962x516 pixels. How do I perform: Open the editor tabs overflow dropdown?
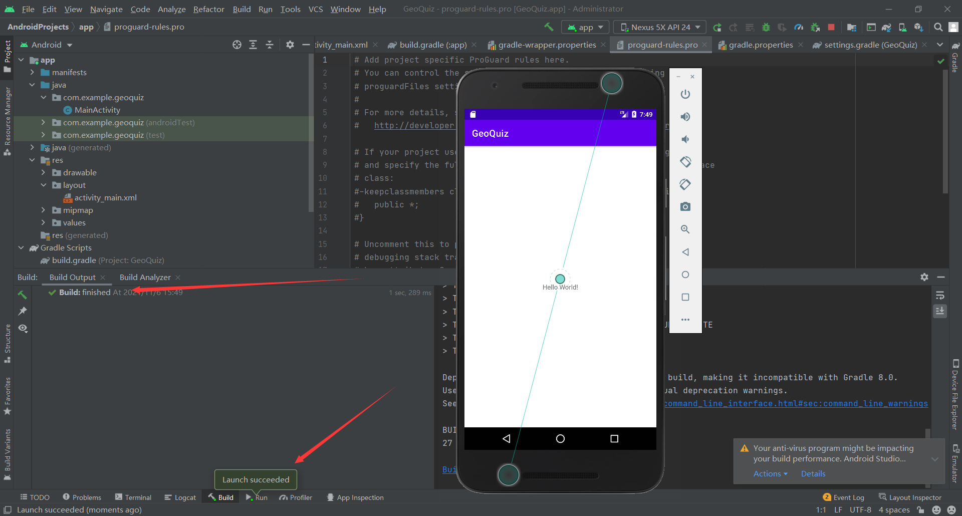[940, 45]
